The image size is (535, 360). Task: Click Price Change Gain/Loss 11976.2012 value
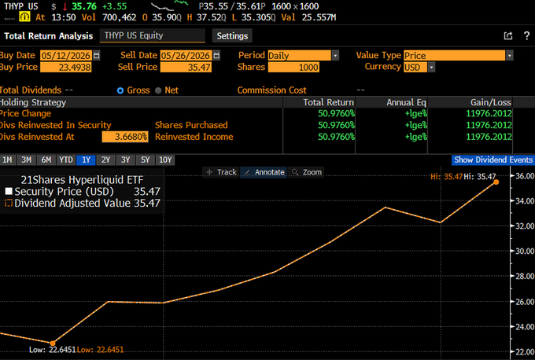[x=489, y=113]
